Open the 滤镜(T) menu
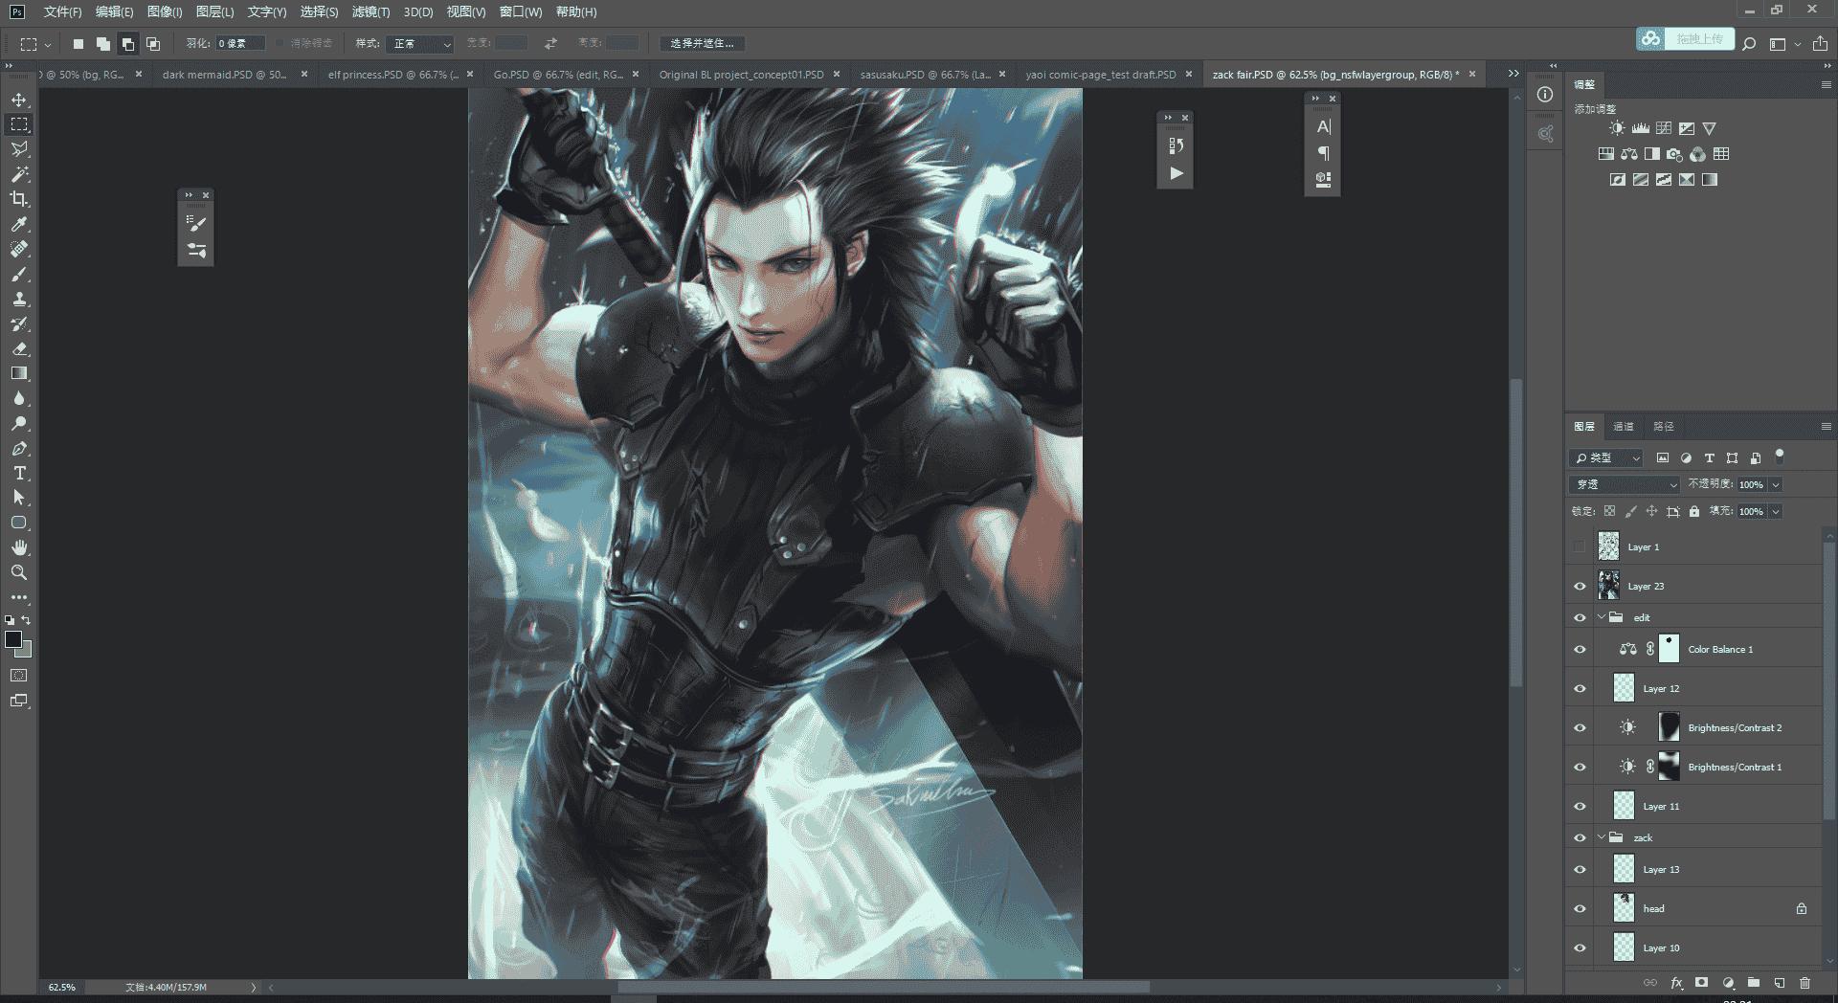This screenshot has height=1003, width=1838. pos(370,11)
